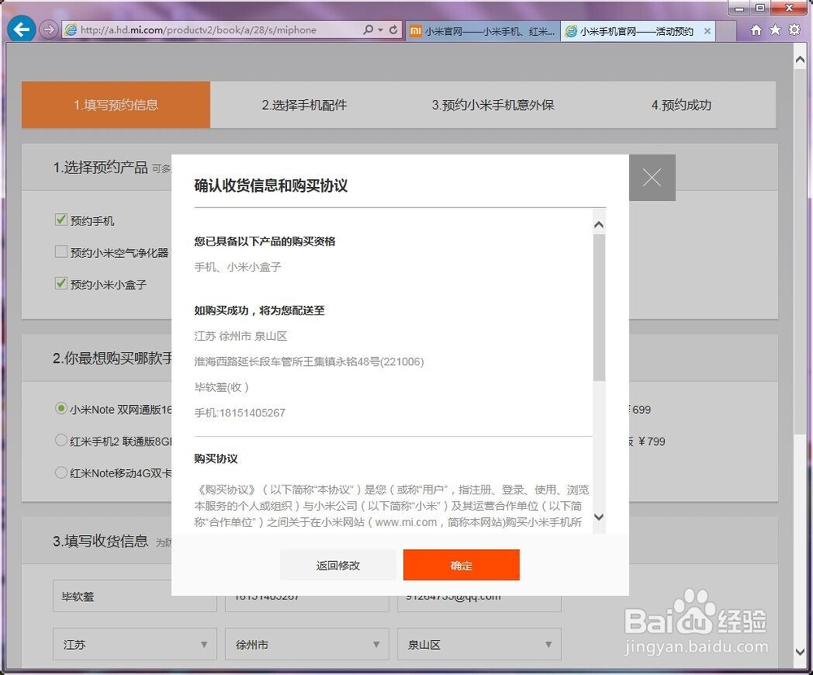The image size is (813, 675).
Task: Uncheck the 预约手机 checkbox
Action: [61, 220]
